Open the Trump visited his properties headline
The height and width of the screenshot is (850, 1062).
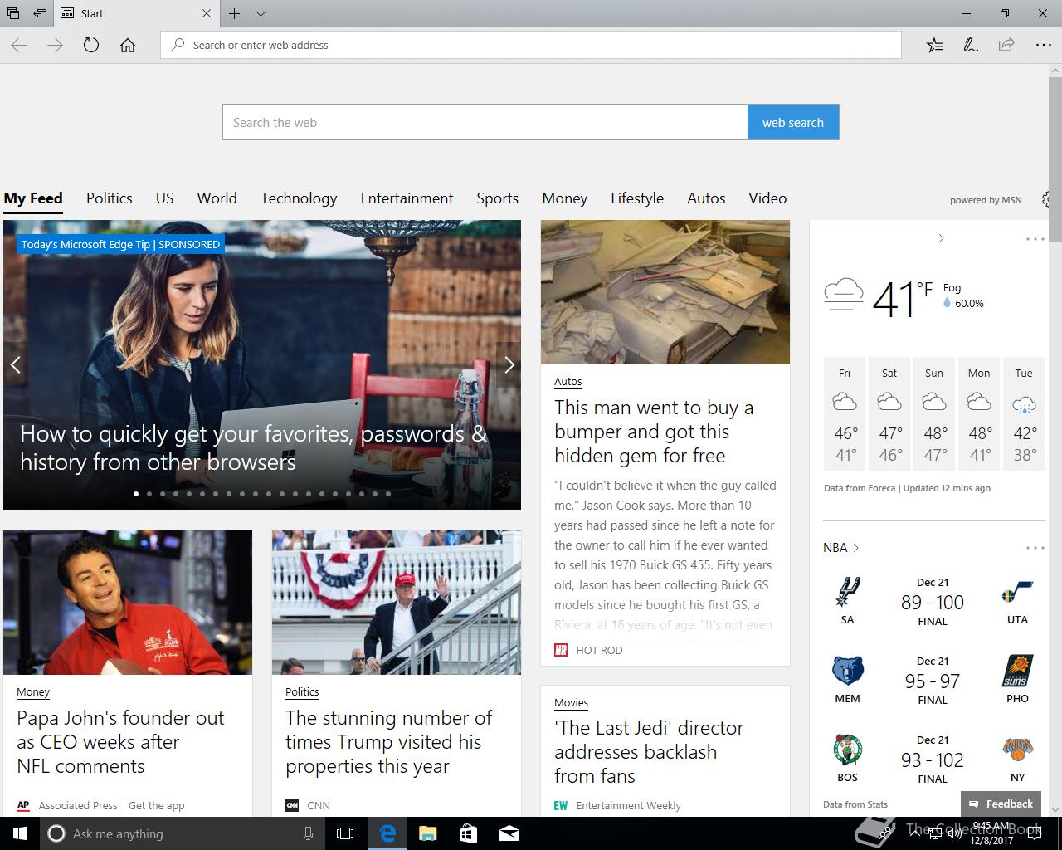(389, 742)
